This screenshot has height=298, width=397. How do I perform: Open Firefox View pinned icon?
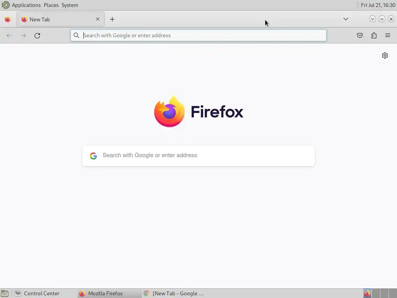pos(8,19)
